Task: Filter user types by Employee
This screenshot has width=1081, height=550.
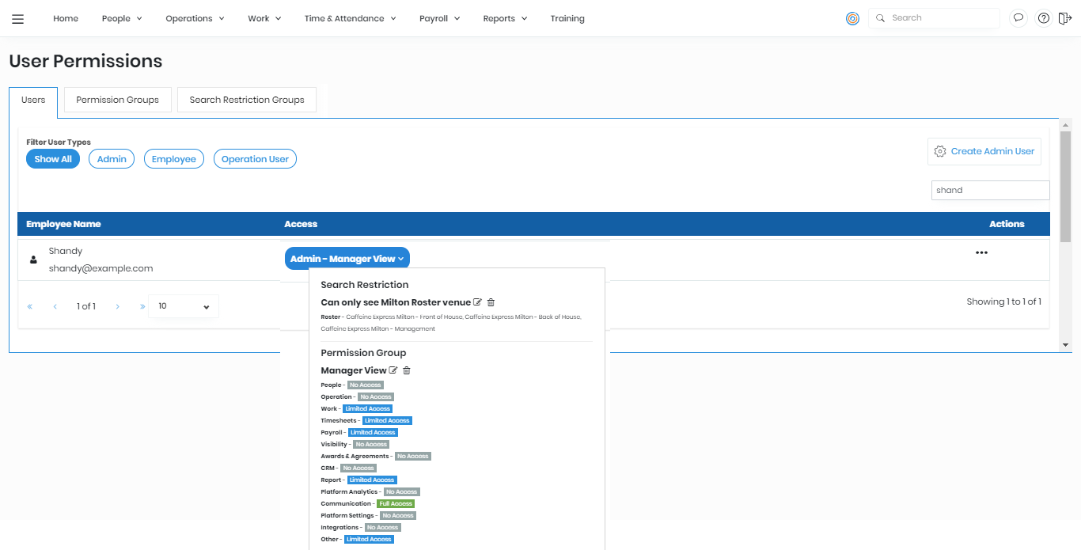Action: pos(173,159)
